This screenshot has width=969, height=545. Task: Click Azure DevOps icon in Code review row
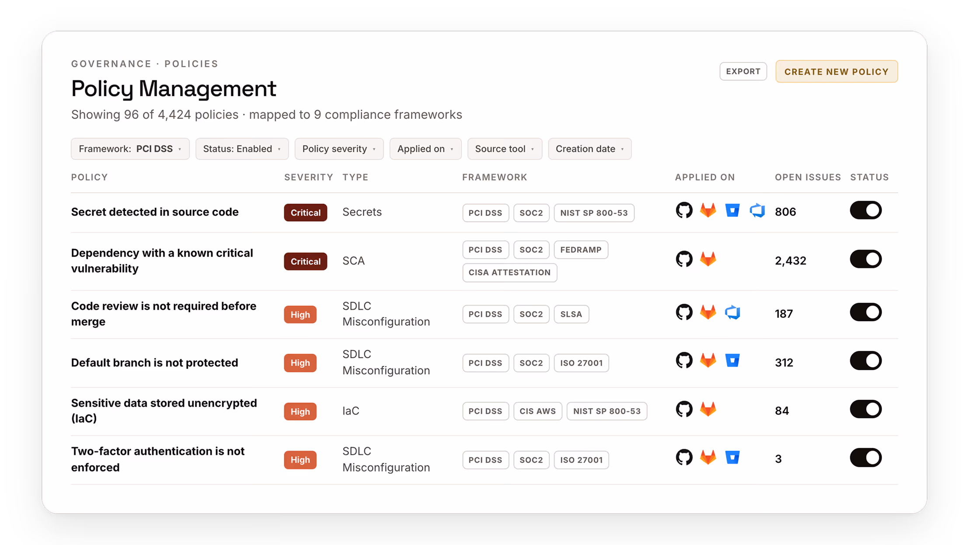point(732,312)
